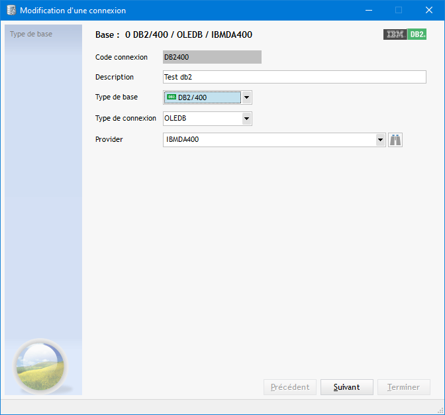Click the database icon in the title bar
The width and height of the screenshot is (445, 415).
pos(11,10)
